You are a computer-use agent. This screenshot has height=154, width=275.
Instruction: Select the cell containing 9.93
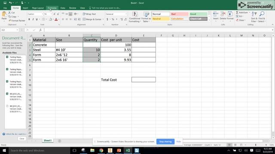click(x=116, y=60)
